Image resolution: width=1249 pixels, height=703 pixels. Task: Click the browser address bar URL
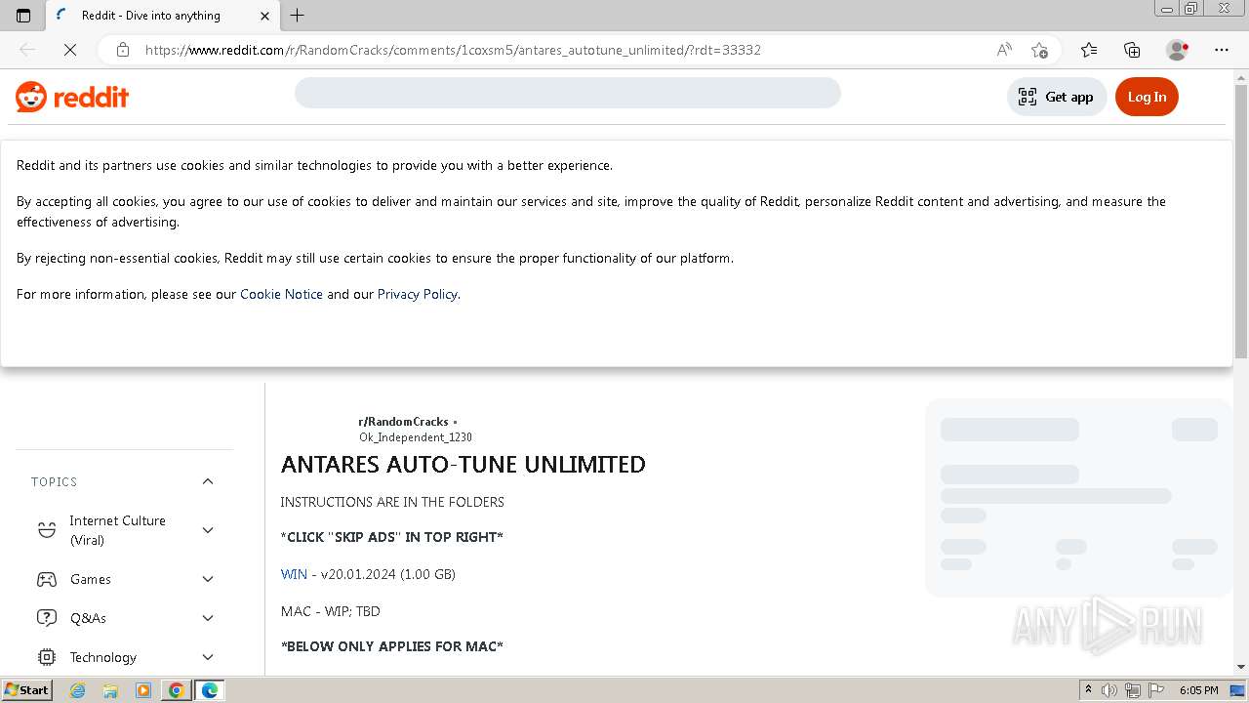[x=453, y=50]
